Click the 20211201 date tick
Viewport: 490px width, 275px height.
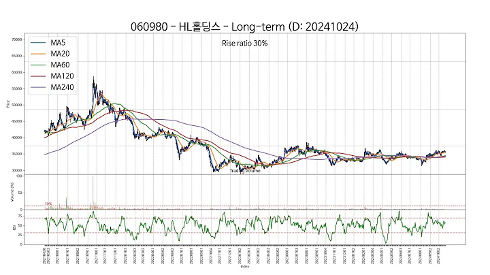tap(115, 256)
